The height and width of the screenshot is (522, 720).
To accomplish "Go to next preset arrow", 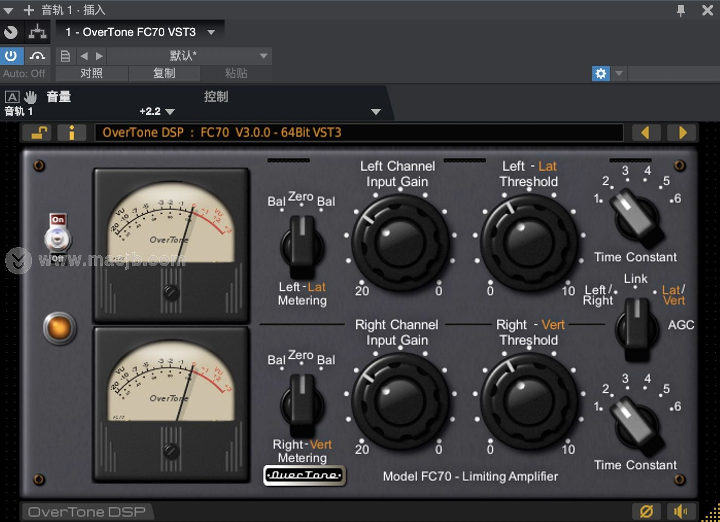I will pos(99,56).
